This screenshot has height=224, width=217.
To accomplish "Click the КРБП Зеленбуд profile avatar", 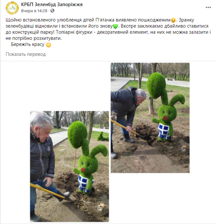I will [x=12, y=8].
